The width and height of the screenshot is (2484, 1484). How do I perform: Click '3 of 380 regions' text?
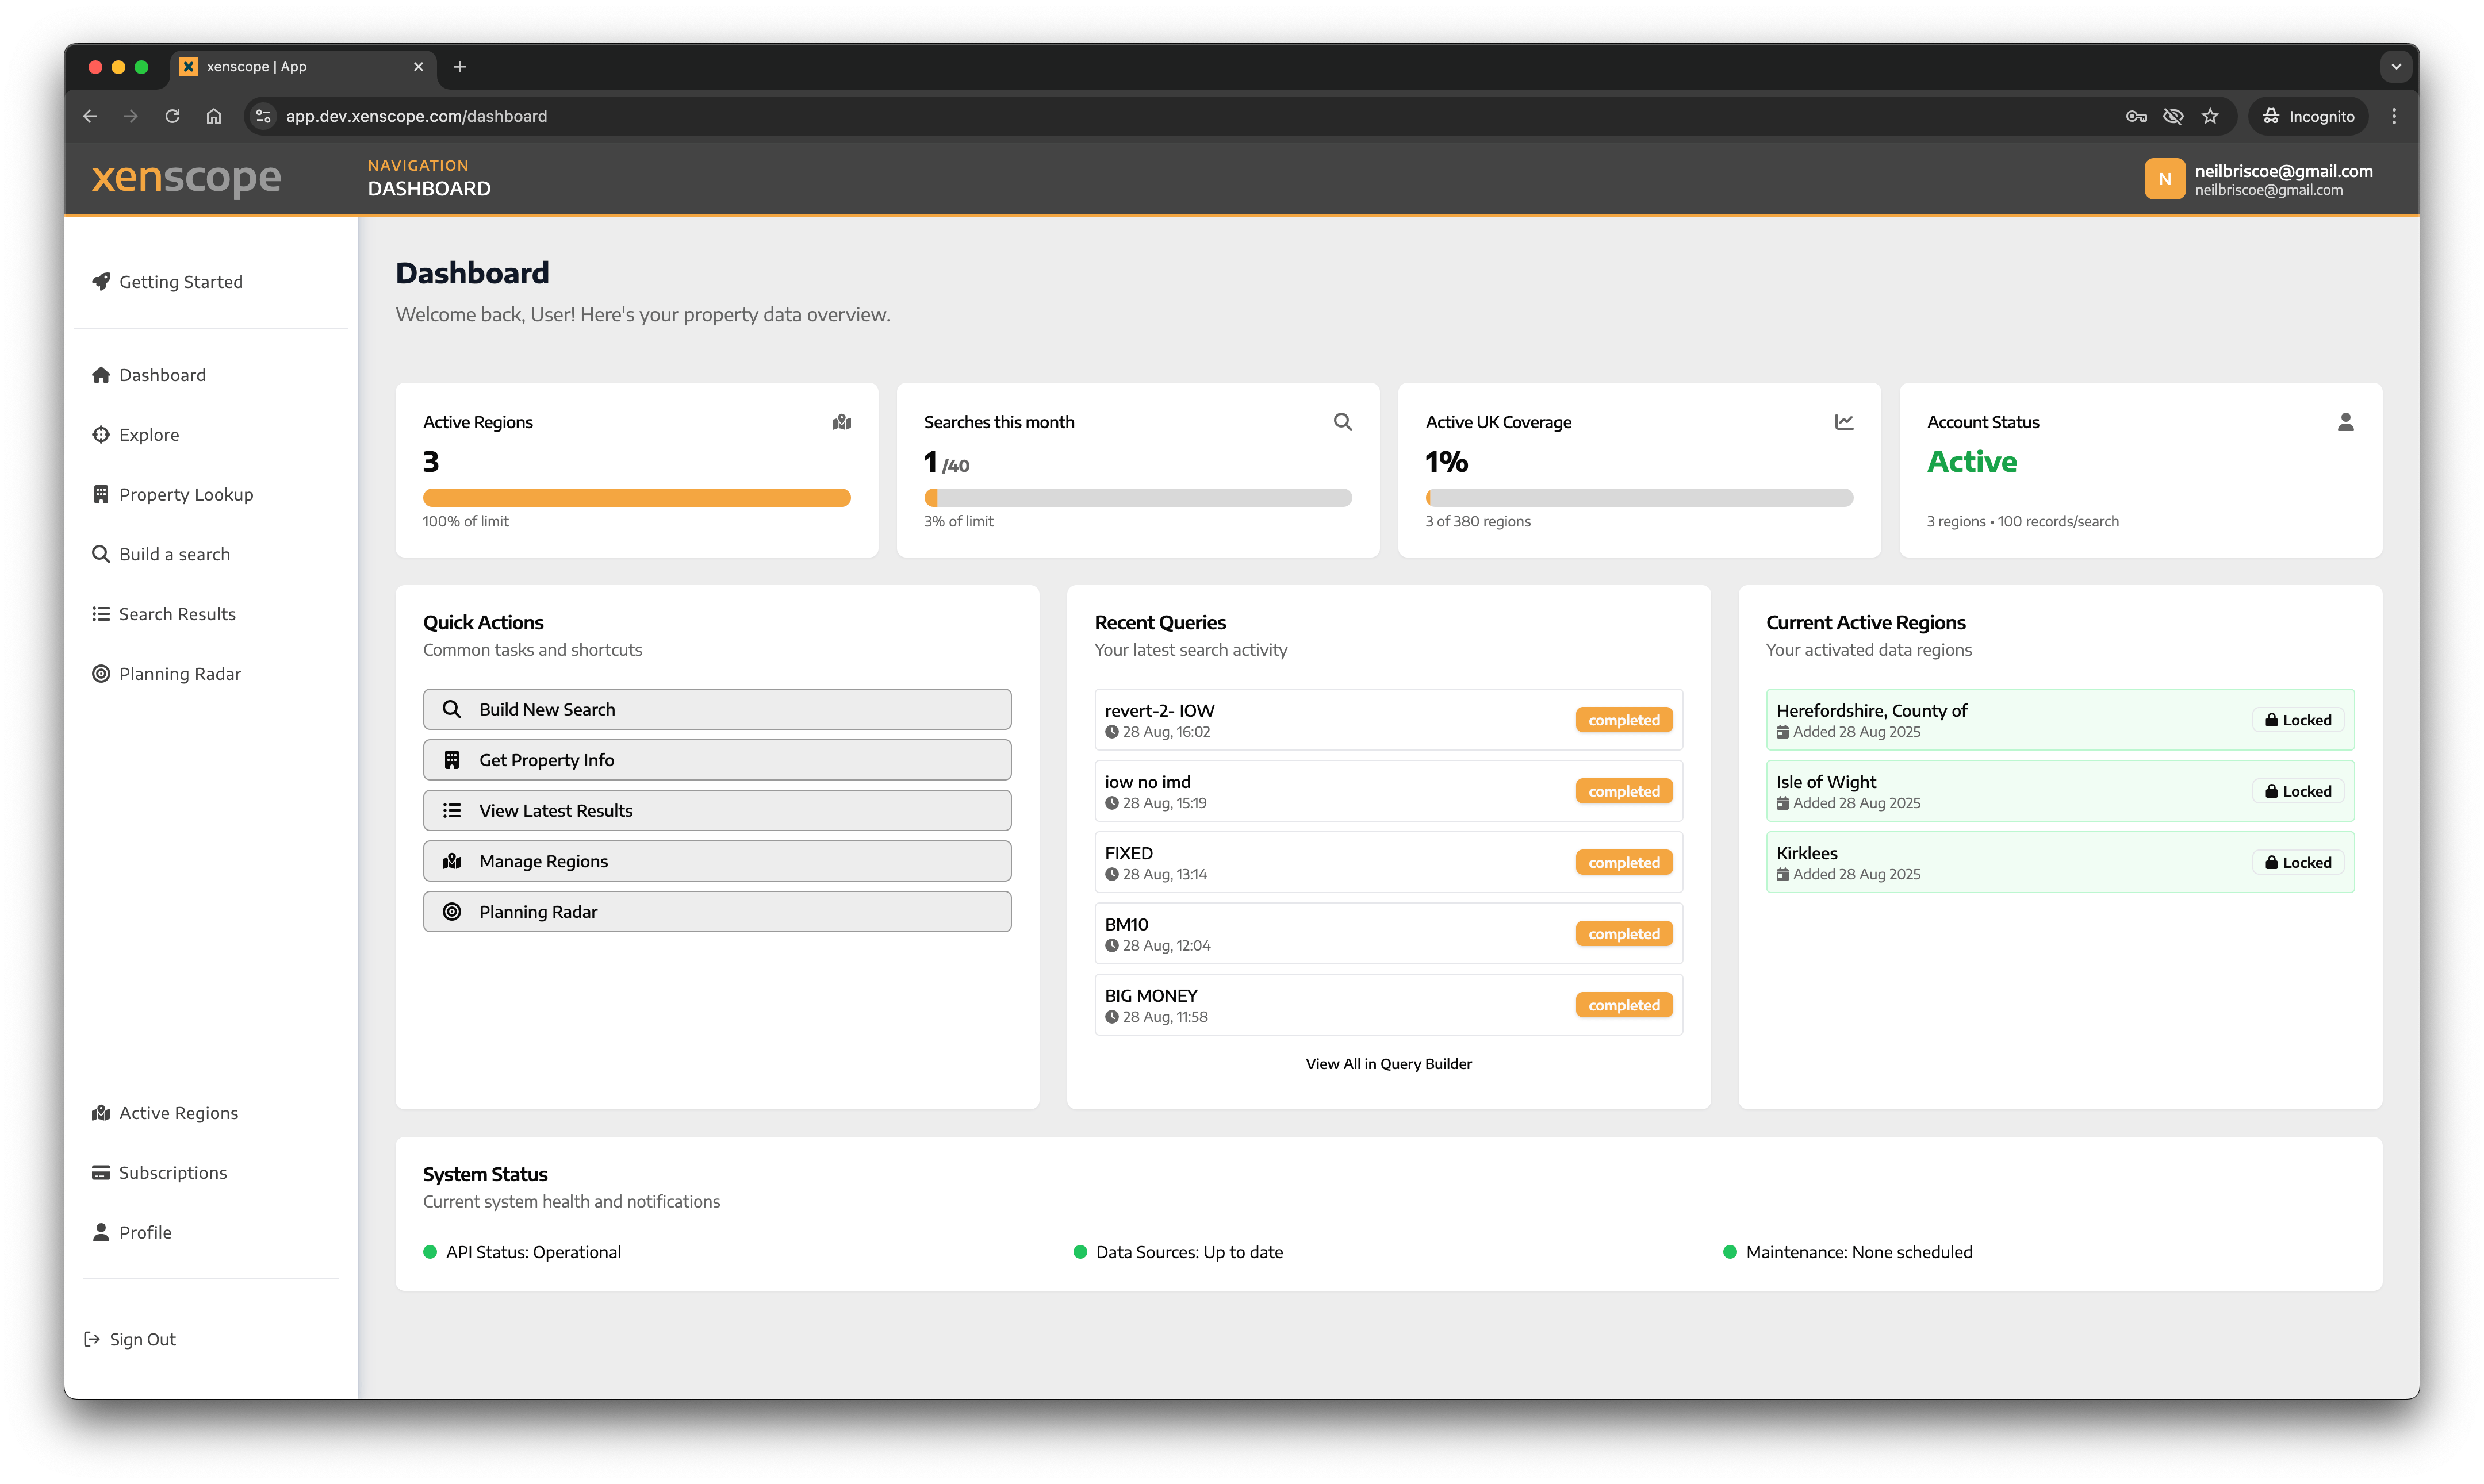(1478, 522)
